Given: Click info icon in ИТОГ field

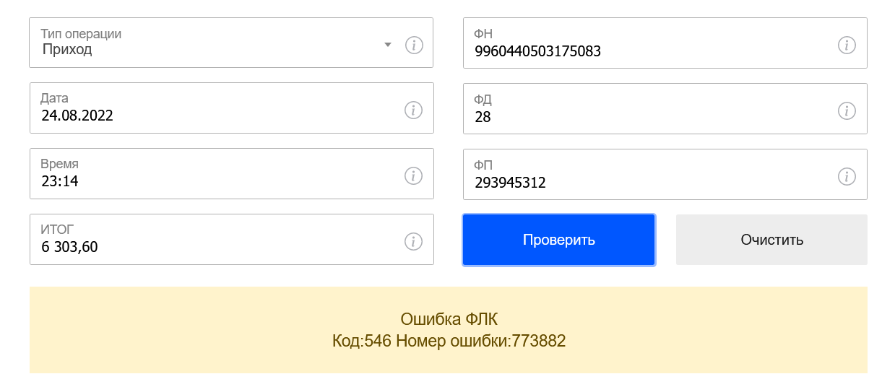Looking at the screenshot, I should tap(413, 241).
